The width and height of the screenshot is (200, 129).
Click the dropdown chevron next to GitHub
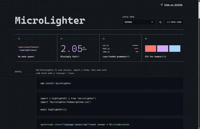[152, 22]
